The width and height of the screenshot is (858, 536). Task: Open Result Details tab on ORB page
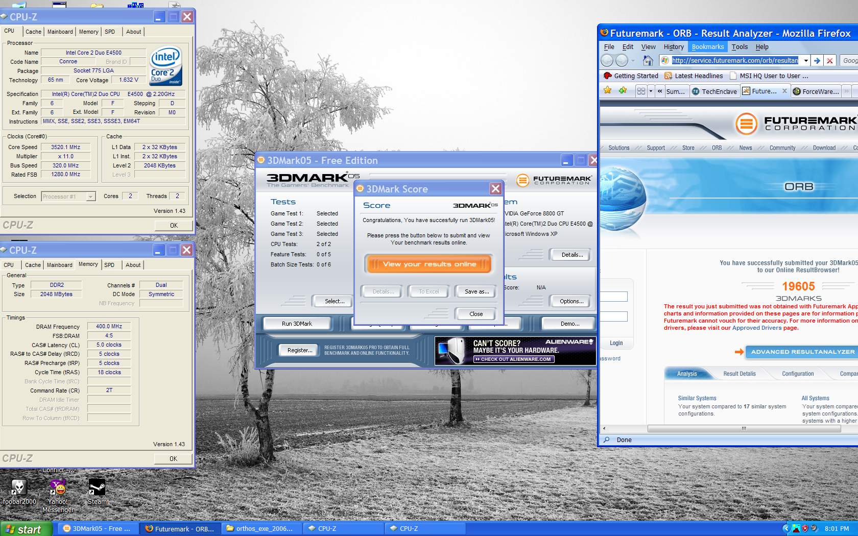pos(739,374)
